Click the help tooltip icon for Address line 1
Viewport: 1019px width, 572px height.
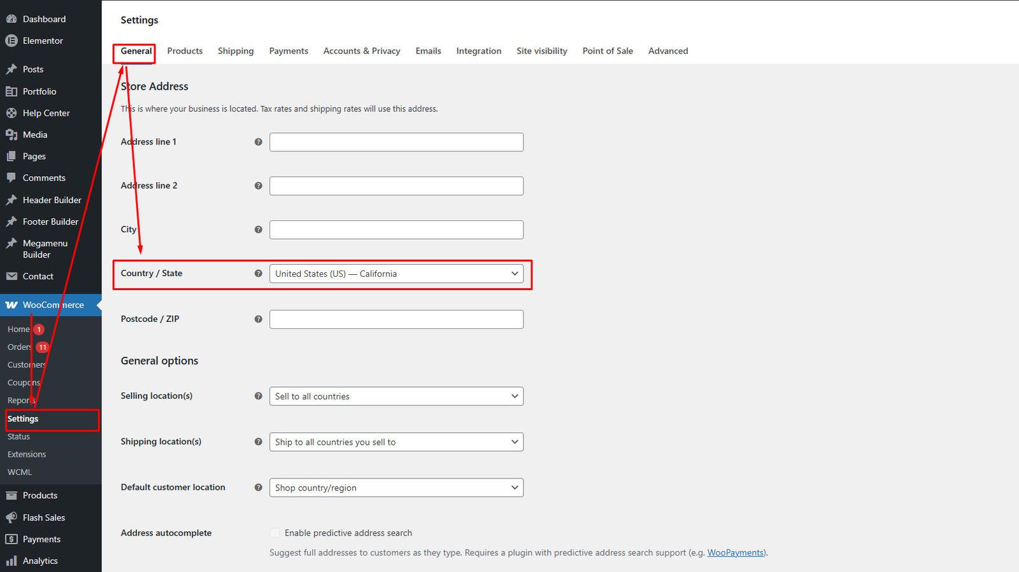259,142
